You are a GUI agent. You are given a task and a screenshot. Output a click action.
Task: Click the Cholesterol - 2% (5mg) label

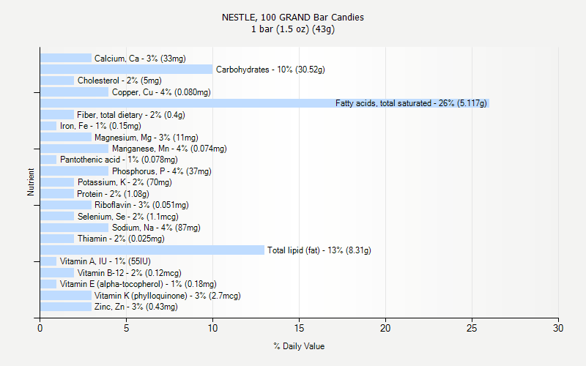[x=119, y=81]
